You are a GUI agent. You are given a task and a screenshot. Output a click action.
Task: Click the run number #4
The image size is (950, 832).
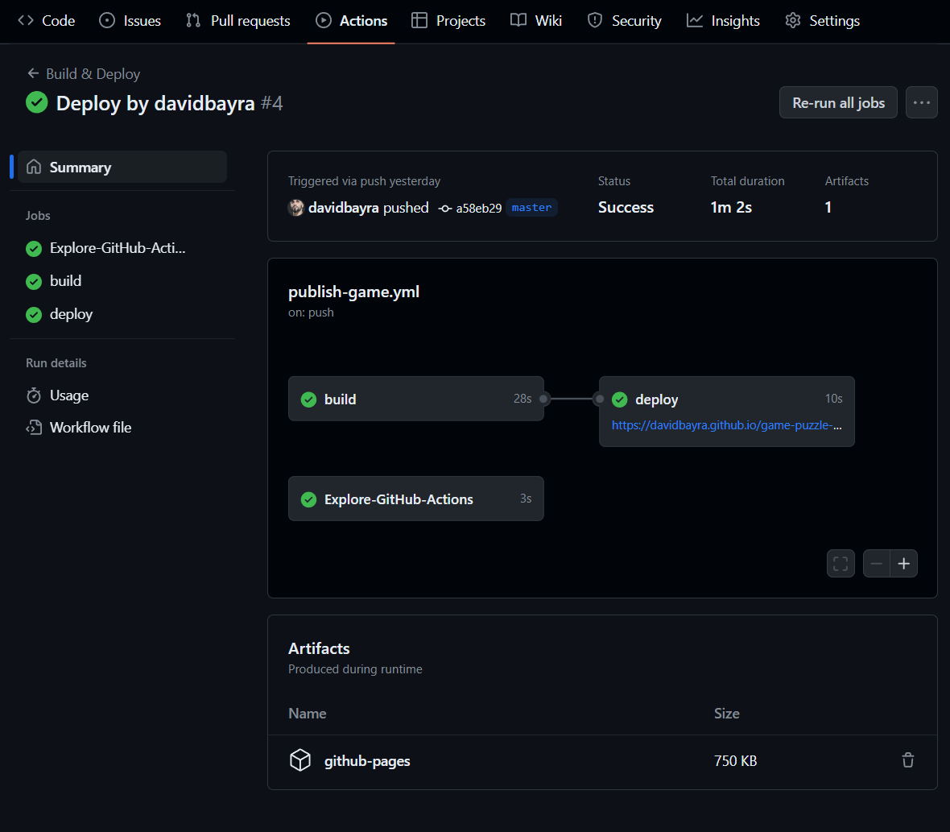point(271,103)
